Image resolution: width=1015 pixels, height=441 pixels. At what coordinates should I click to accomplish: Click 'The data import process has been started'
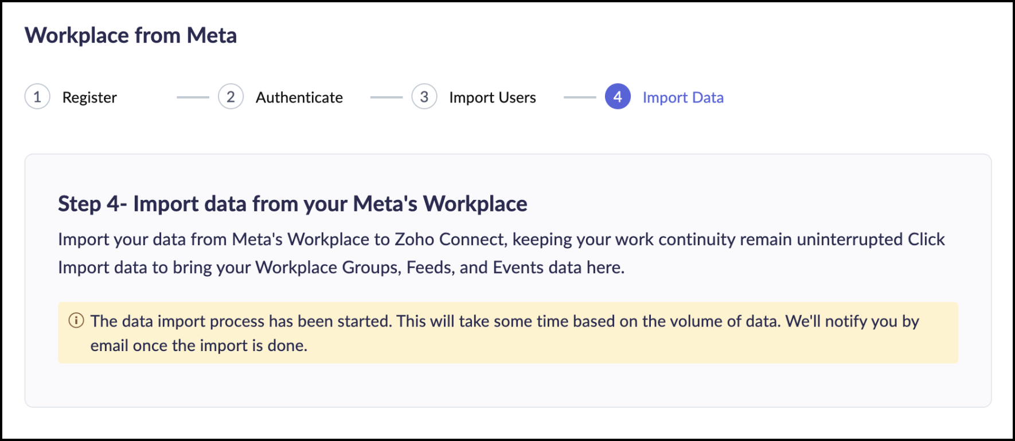pos(241,321)
